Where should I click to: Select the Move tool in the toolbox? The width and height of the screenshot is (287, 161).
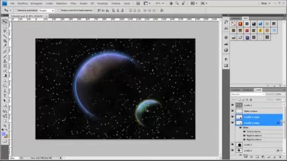(5, 22)
